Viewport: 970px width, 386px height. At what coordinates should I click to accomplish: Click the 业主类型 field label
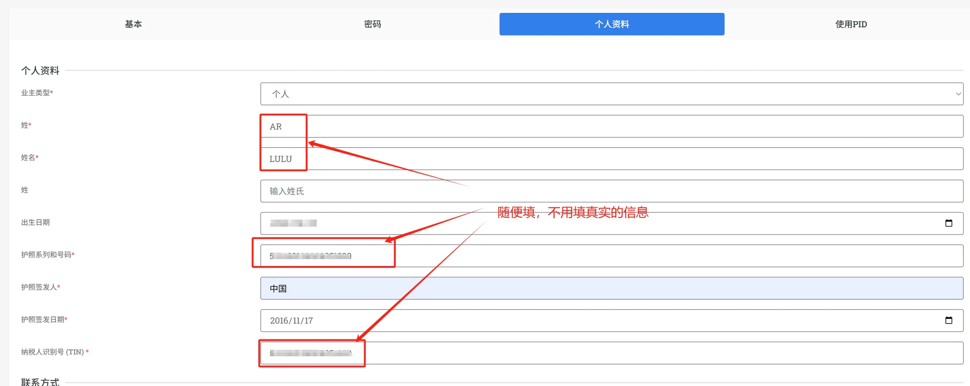point(35,93)
